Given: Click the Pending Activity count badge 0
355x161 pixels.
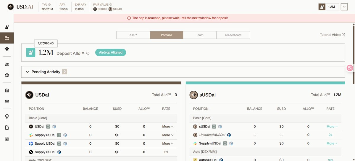Looking at the screenshot, I should click(x=64, y=72).
